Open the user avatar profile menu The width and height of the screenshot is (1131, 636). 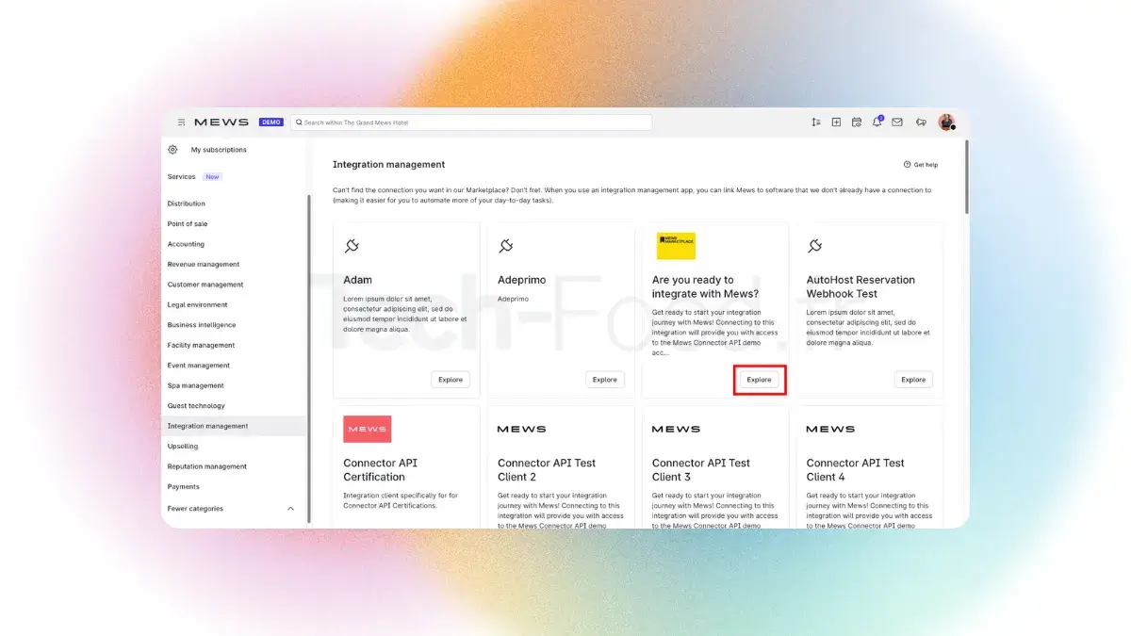(946, 122)
